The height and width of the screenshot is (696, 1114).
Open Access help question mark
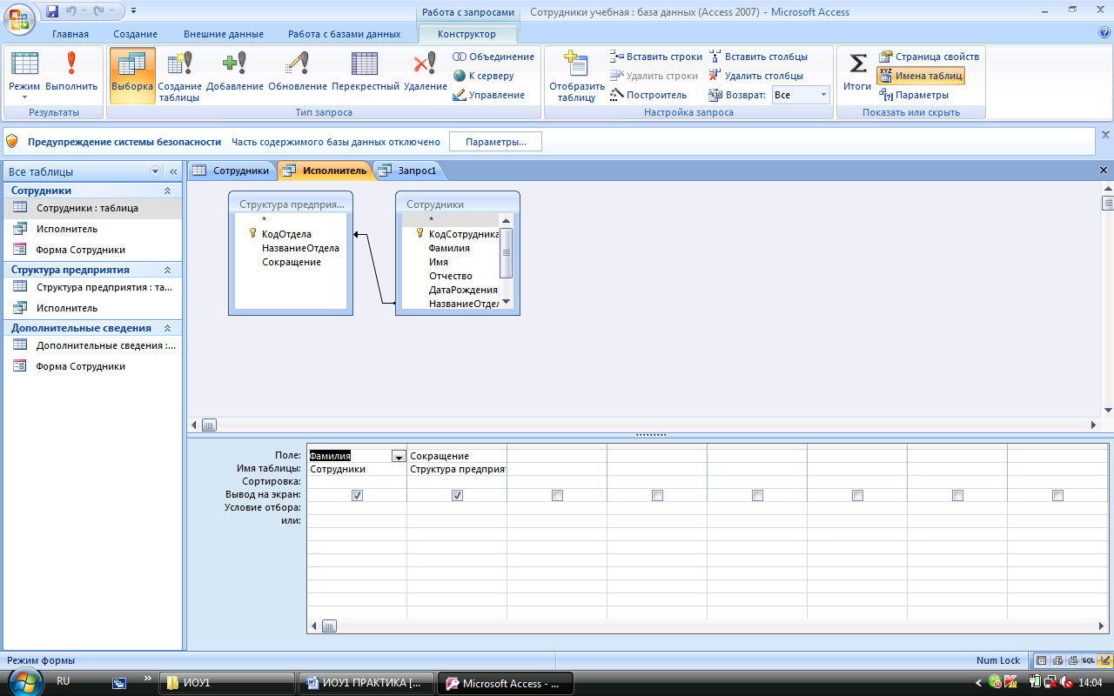tap(1104, 33)
